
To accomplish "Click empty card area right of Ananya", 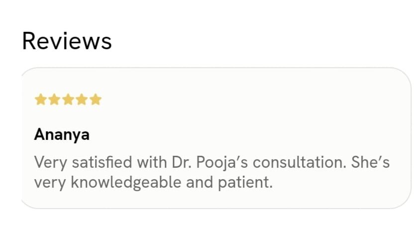I will point(249,134).
